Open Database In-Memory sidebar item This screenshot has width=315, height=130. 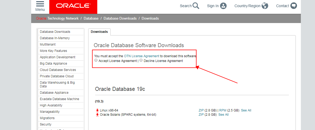pos(61,38)
